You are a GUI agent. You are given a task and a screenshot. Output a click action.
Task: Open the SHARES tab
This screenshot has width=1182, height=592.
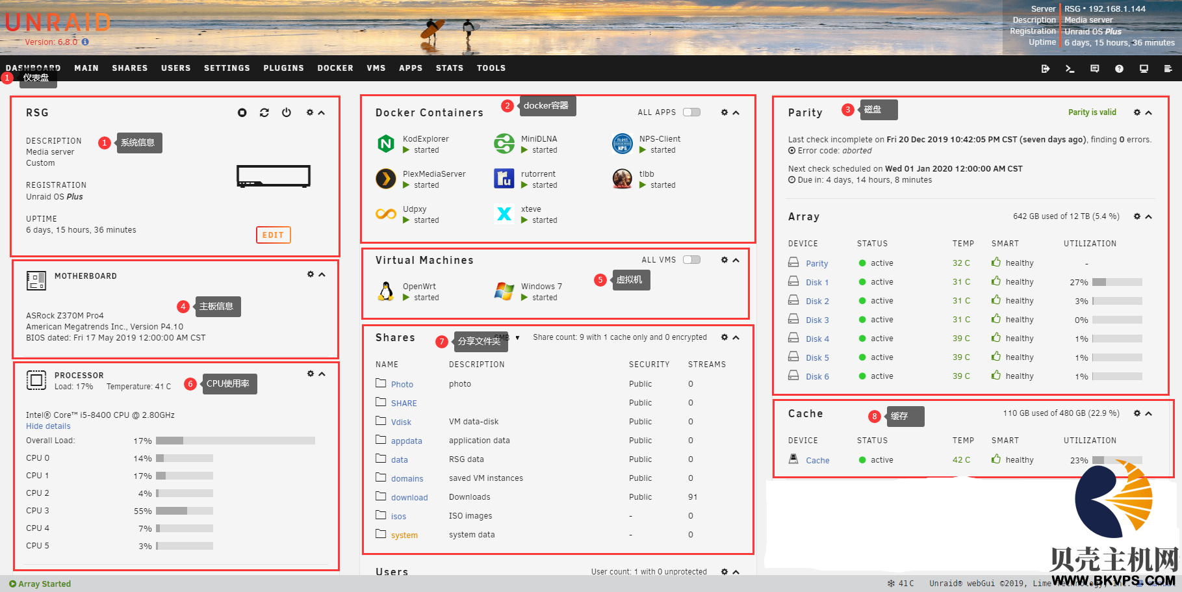[x=130, y=68]
